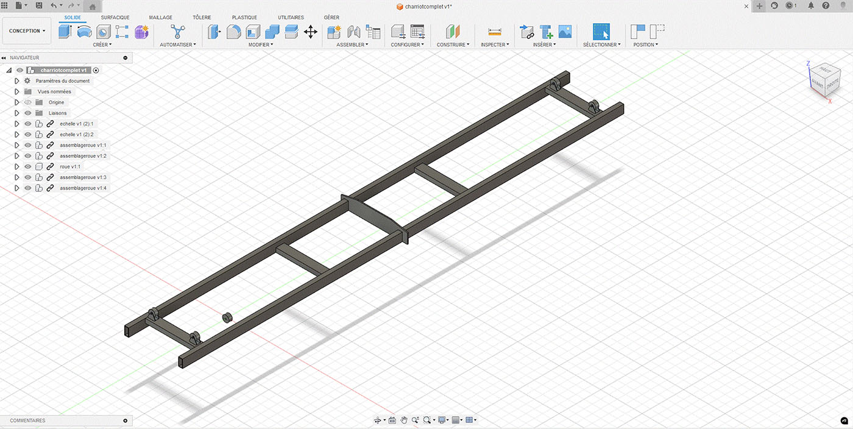This screenshot has height=429, width=853.
Task: Click the Revert Position icon
Action: point(657,32)
